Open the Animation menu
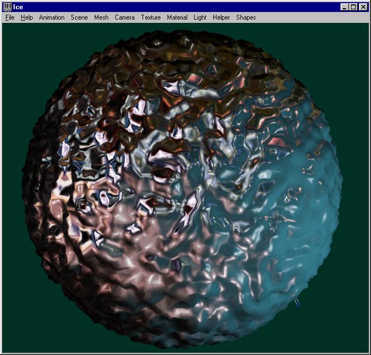This screenshot has height=355, width=371. click(52, 17)
